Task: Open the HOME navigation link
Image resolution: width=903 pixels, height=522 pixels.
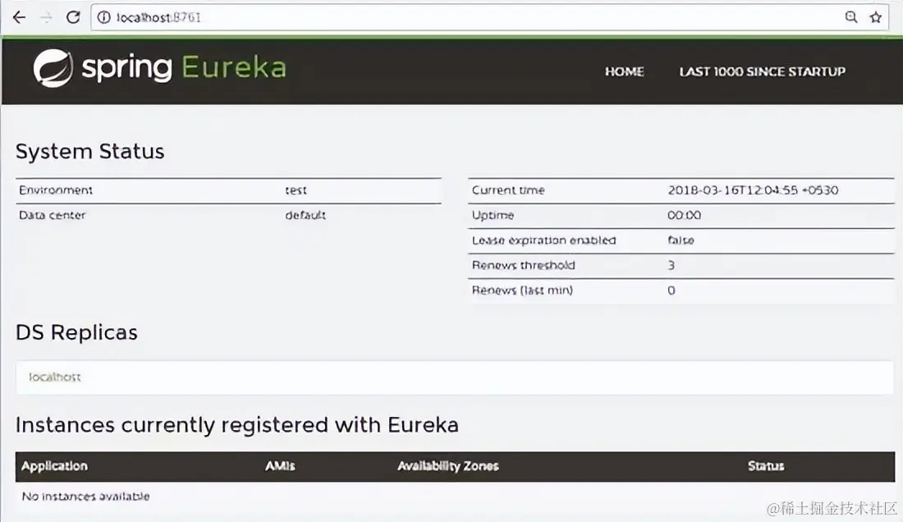Action: tap(624, 71)
